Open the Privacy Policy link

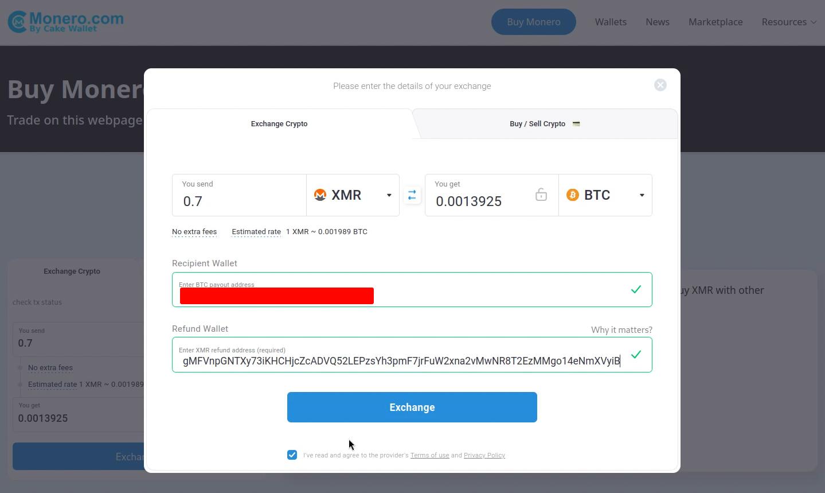click(x=484, y=455)
